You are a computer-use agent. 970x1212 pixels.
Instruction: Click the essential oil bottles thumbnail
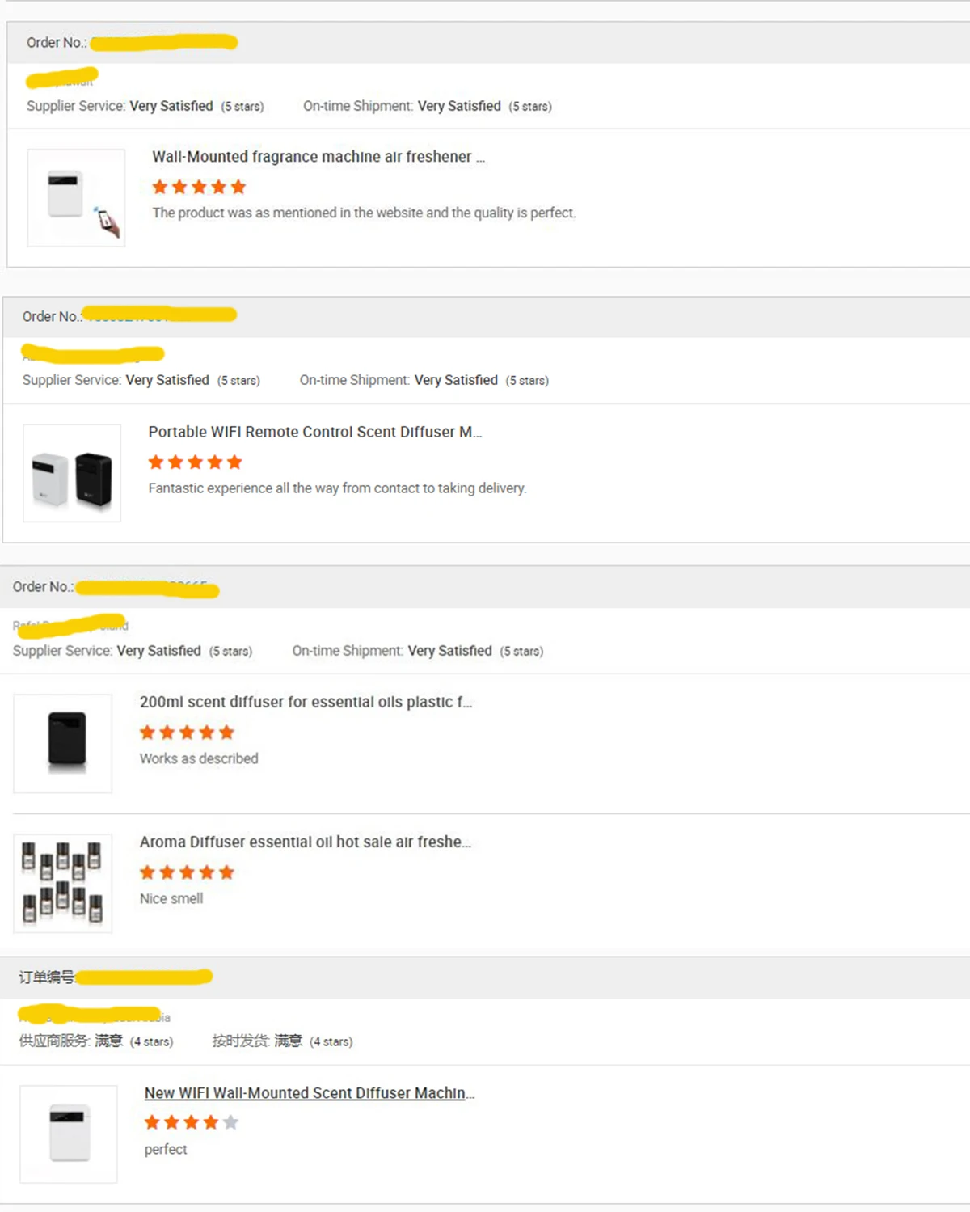pyautogui.click(x=63, y=883)
